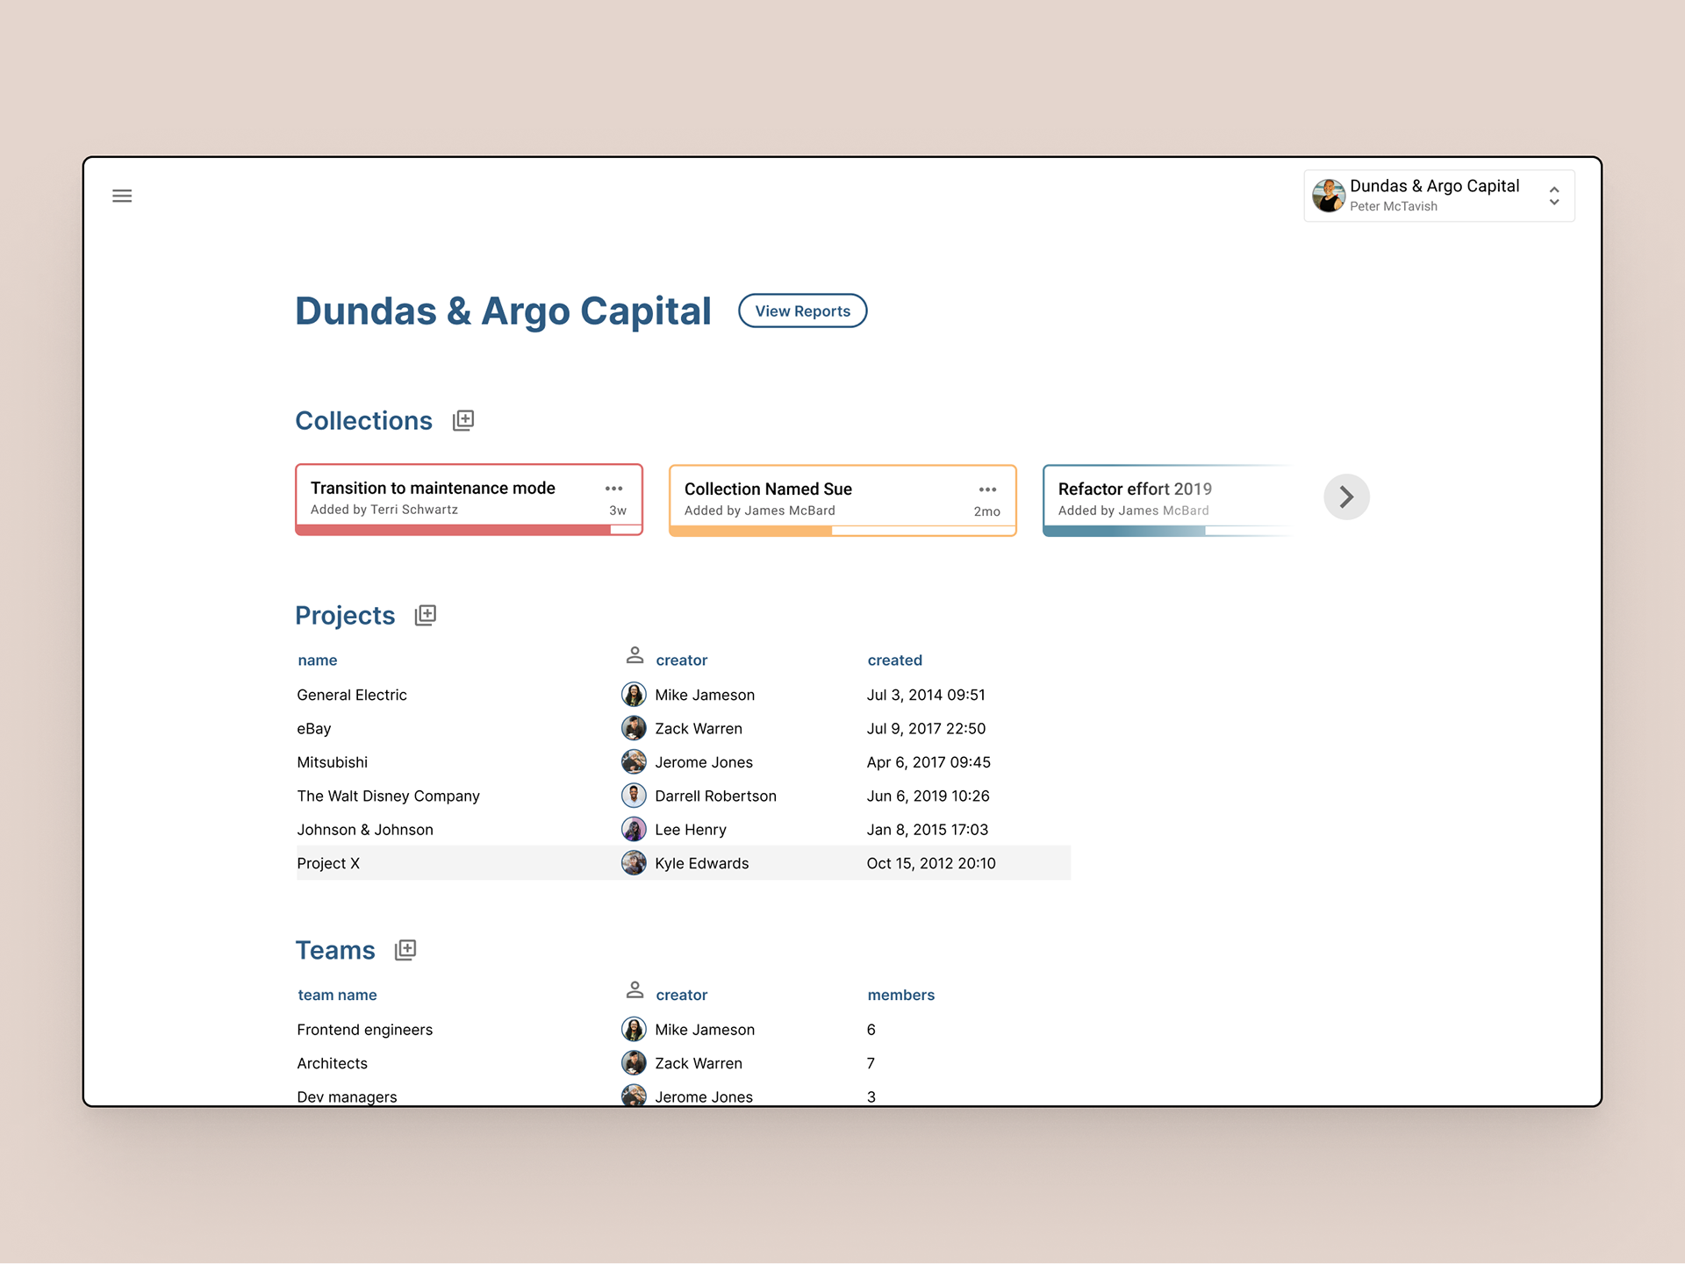This screenshot has width=1685, height=1264.
Task: Show next collections with the right arrow
Action: (x=1346, y=497)
